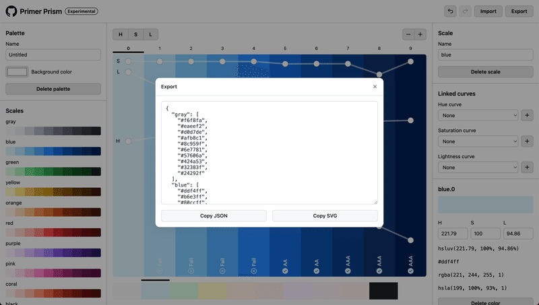
Task: Click Delete scale button
Action: [x=485, y=72]
